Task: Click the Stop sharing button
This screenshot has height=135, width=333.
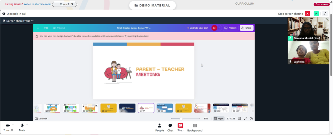Action: tap(180, 127)
